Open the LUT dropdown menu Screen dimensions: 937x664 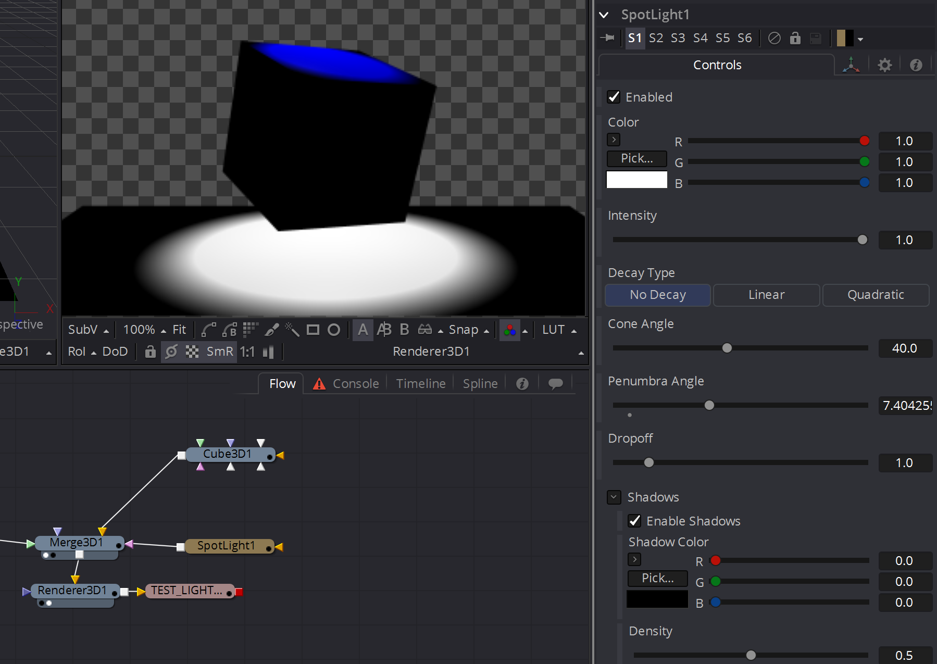click(559, 330)
